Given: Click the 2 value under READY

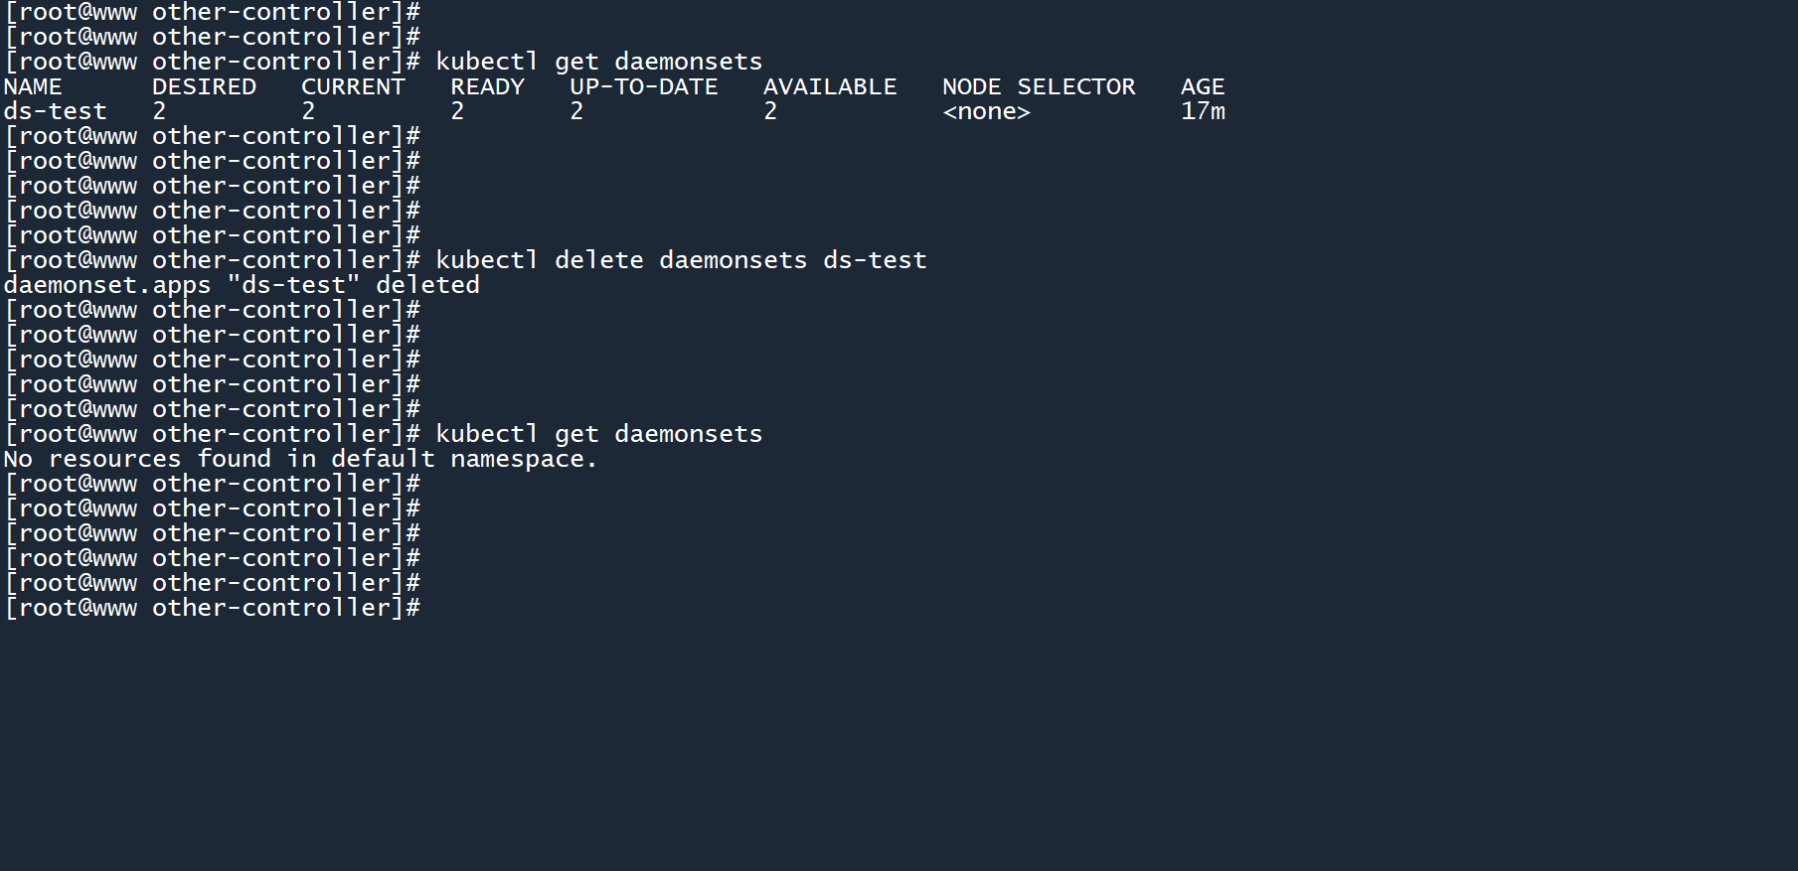Looking at the screenshot, I should 457,111.
